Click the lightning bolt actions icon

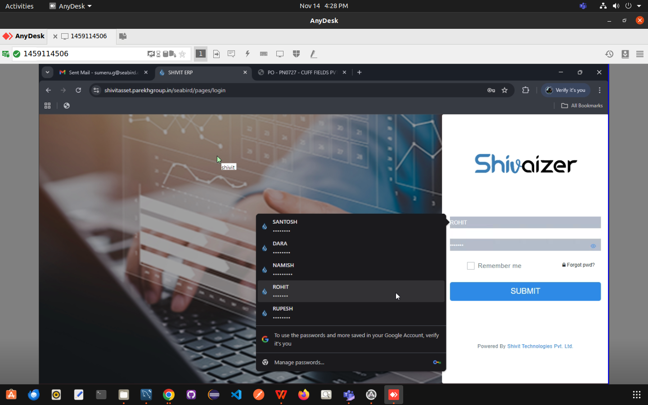247,54
